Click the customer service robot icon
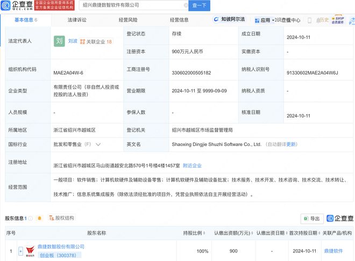 coord(352,21)
